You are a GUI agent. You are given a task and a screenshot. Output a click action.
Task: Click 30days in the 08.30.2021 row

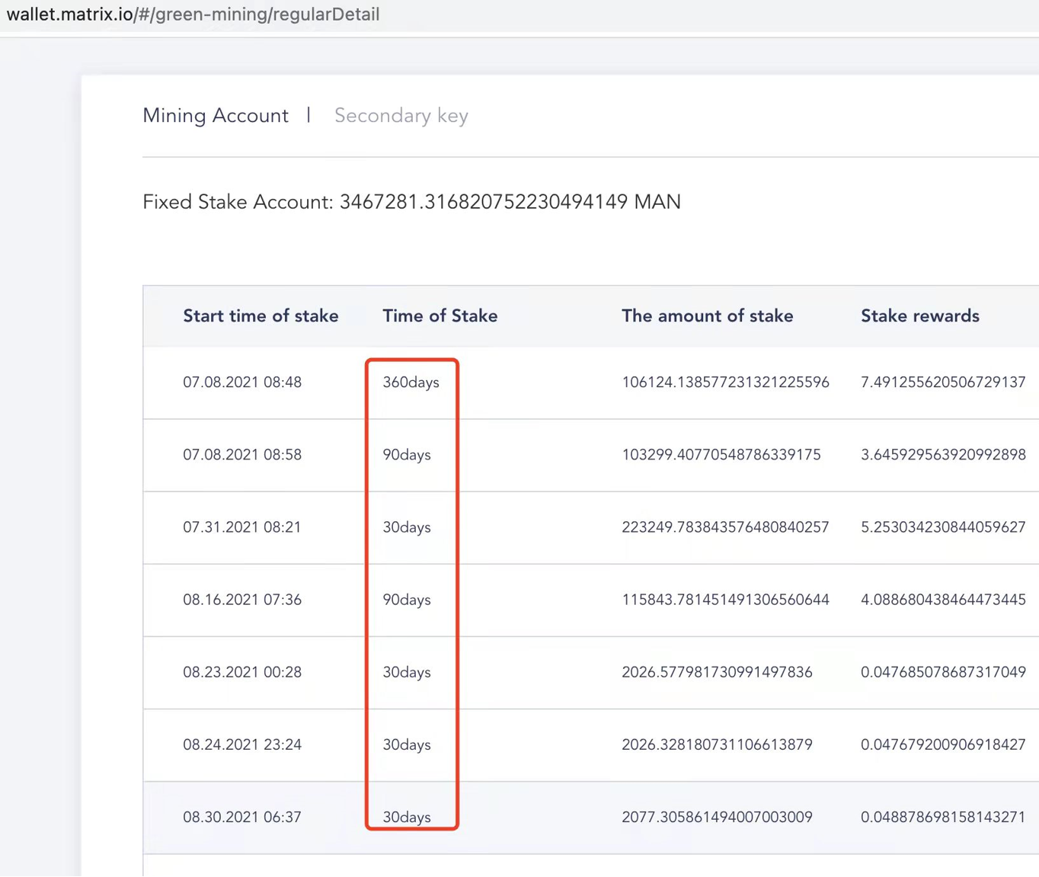[407, 817]
